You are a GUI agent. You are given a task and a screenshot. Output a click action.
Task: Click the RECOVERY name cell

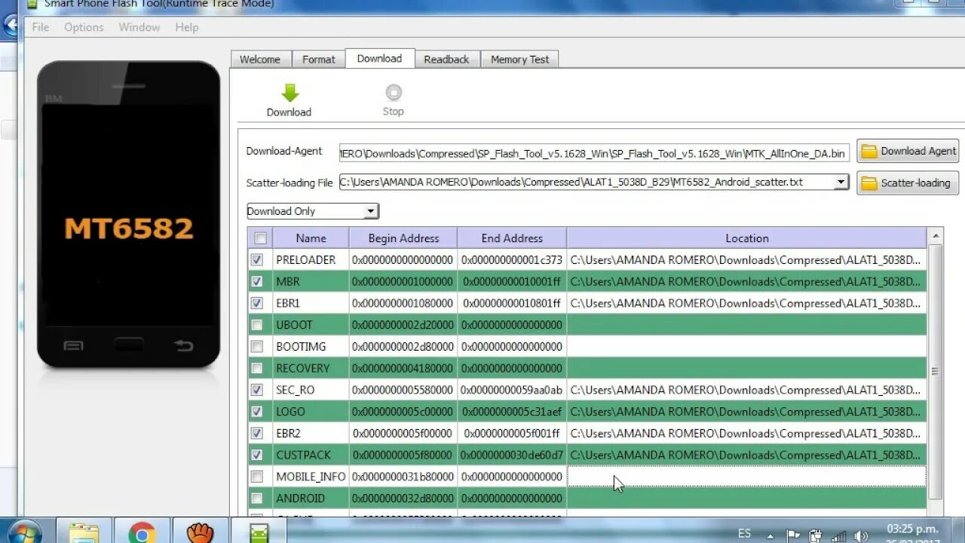click(311, 368)
